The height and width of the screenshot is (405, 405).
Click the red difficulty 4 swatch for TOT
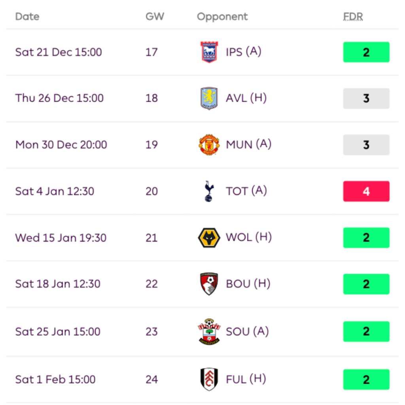point(366,191)
